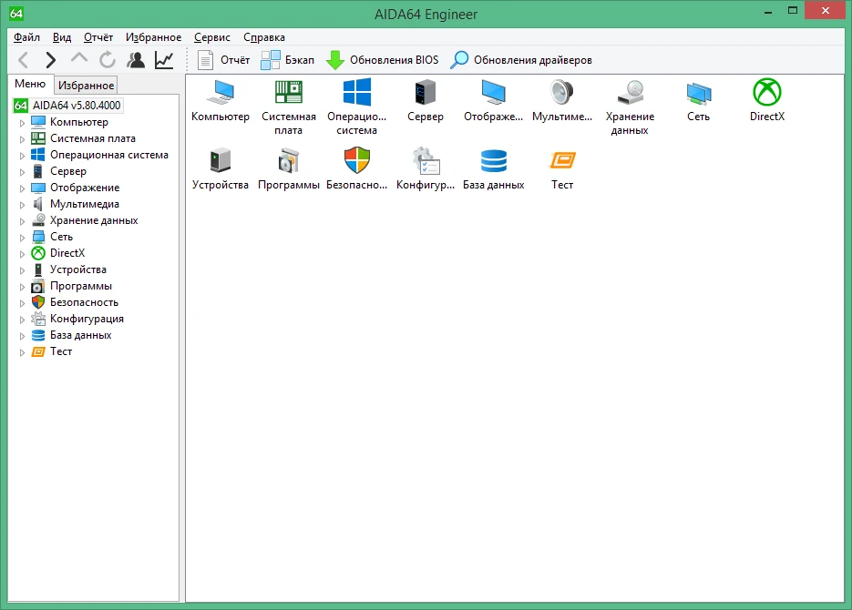Open the Системная плата motherboard icon
852x610 pixels.
[289, 107]
